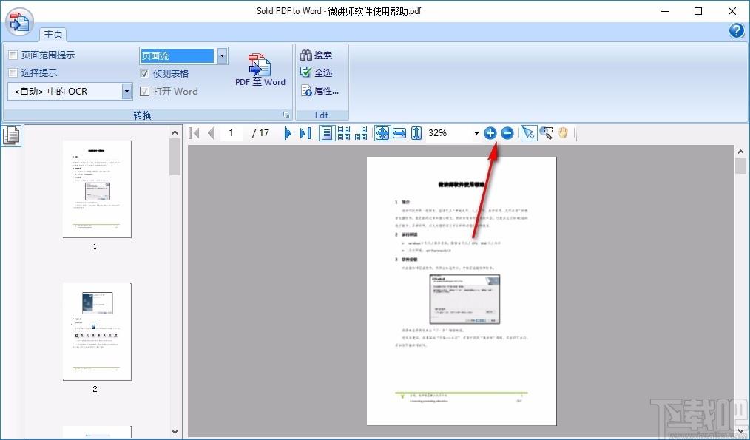
Task: Open 属性 properties
Action: 320,90
